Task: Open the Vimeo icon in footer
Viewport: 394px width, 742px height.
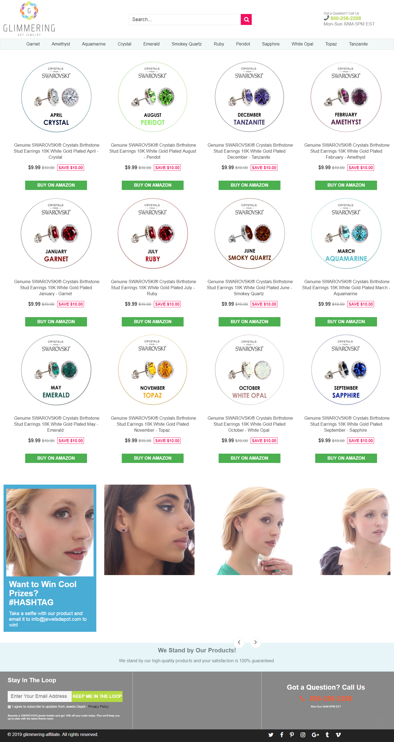Action: pos(338,735)
